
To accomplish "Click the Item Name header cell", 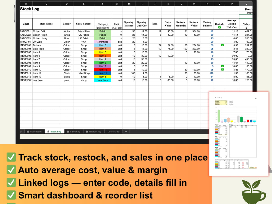I will 46,24.
